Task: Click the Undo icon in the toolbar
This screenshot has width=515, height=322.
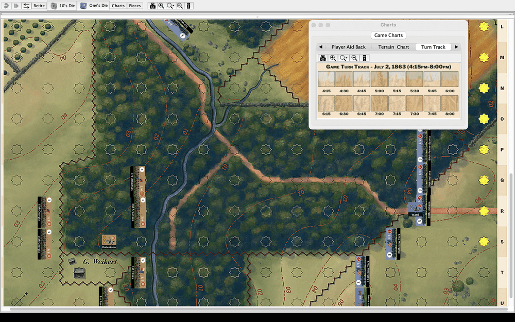Action: coord(6,6)
